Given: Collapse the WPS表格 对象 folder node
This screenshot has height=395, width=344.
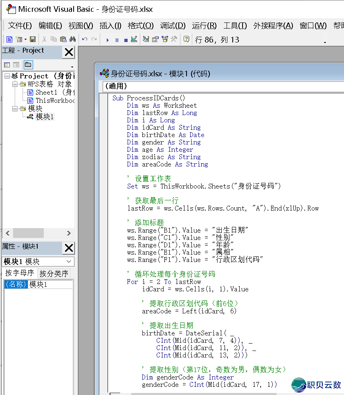Looking at the screenshot, I should pyautogui.click(x=15, y=84).
